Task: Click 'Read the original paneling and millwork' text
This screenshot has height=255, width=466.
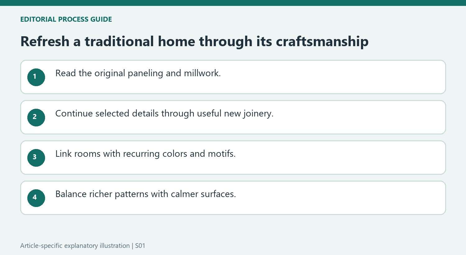Action: 138,73
